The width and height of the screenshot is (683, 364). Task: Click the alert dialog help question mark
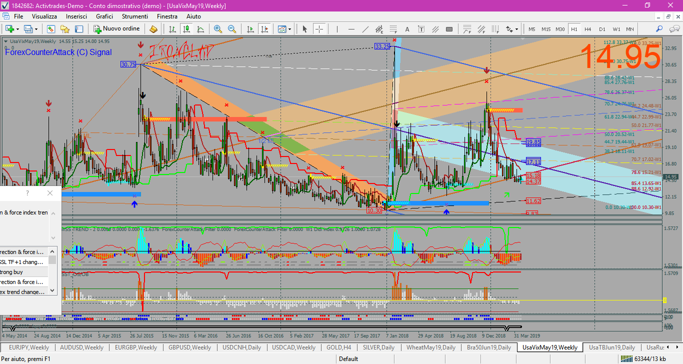(x=27, y=193)
